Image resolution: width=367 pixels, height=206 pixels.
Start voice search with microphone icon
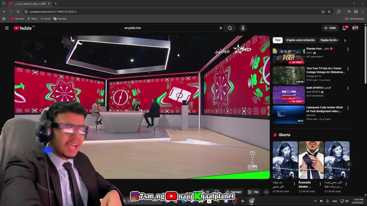tap(243, 28)
